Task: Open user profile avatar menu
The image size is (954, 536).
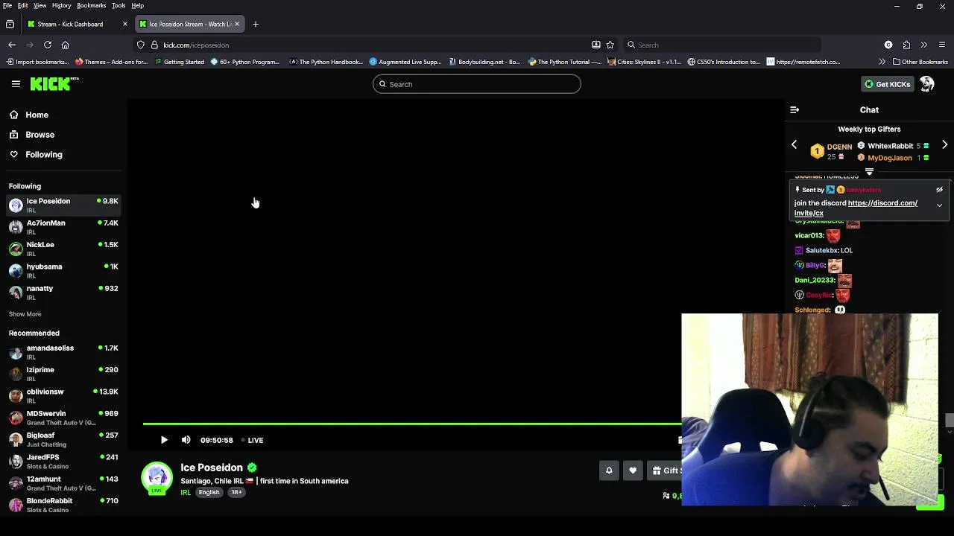Action: [x=927, y=84]
